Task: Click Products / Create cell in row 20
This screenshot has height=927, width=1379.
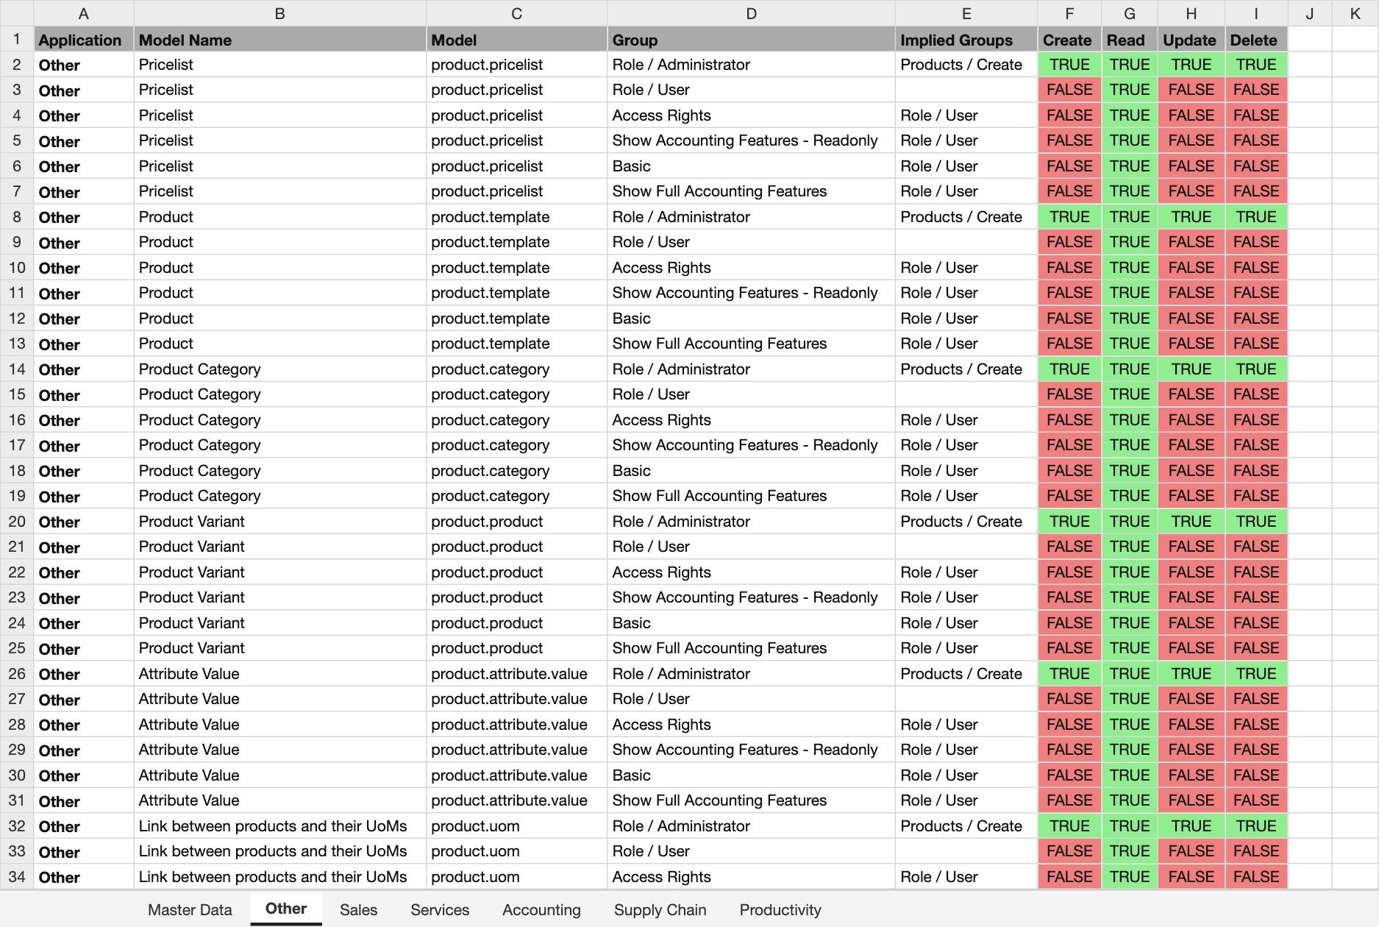Action: click(966, 522)
